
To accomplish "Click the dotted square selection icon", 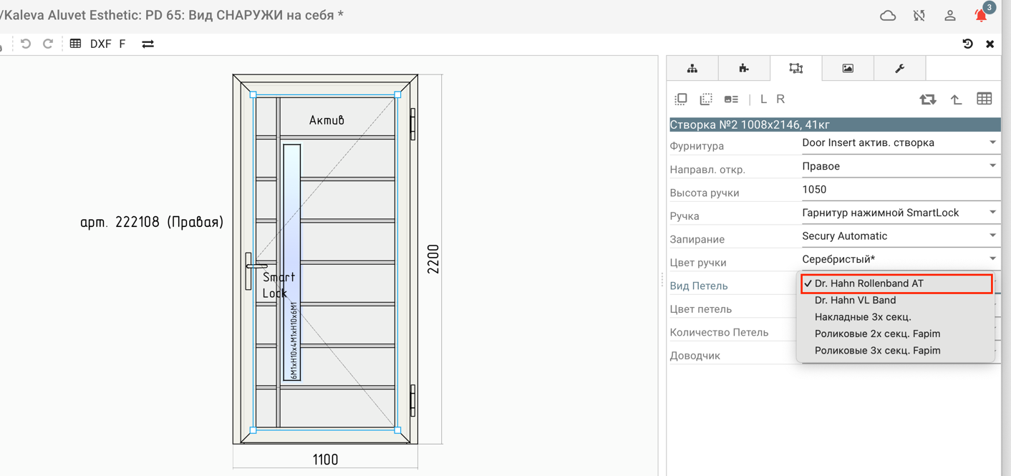I will 706,99.
